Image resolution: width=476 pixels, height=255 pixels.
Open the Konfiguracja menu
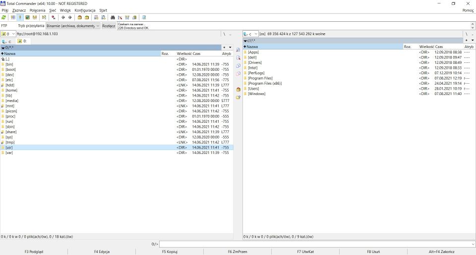click(x=85, y=10)
